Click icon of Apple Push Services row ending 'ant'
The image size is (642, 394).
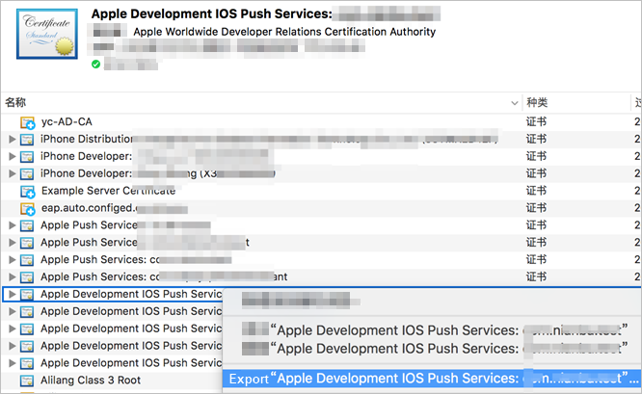[x=27, y=277]
